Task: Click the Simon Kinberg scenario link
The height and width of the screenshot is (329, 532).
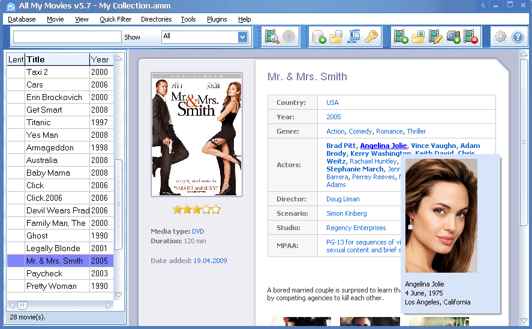Action: (347, 213)
